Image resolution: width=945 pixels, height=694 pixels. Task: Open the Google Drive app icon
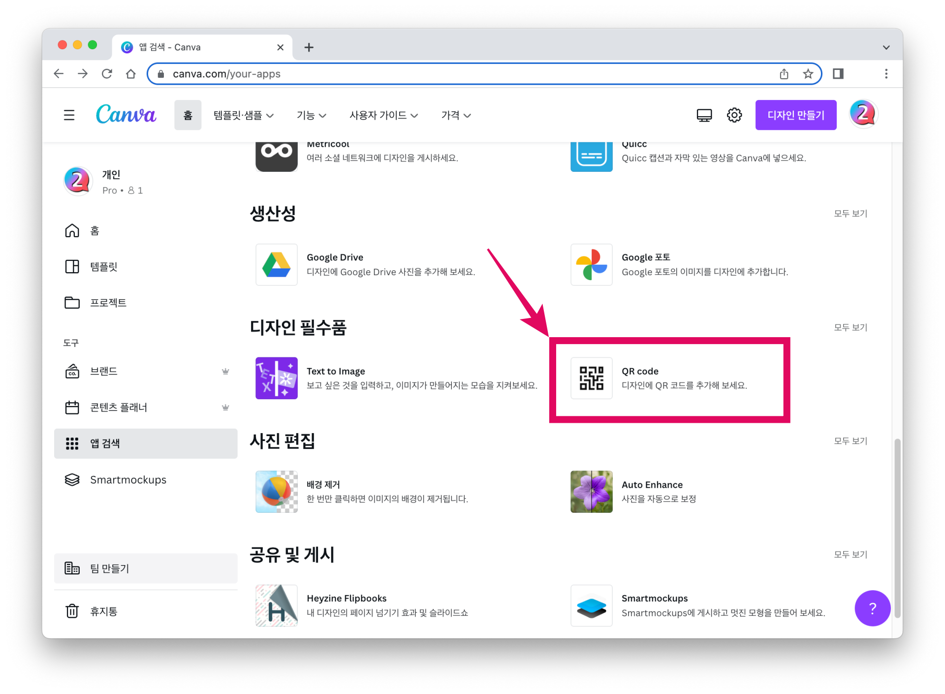pos(276,264)
